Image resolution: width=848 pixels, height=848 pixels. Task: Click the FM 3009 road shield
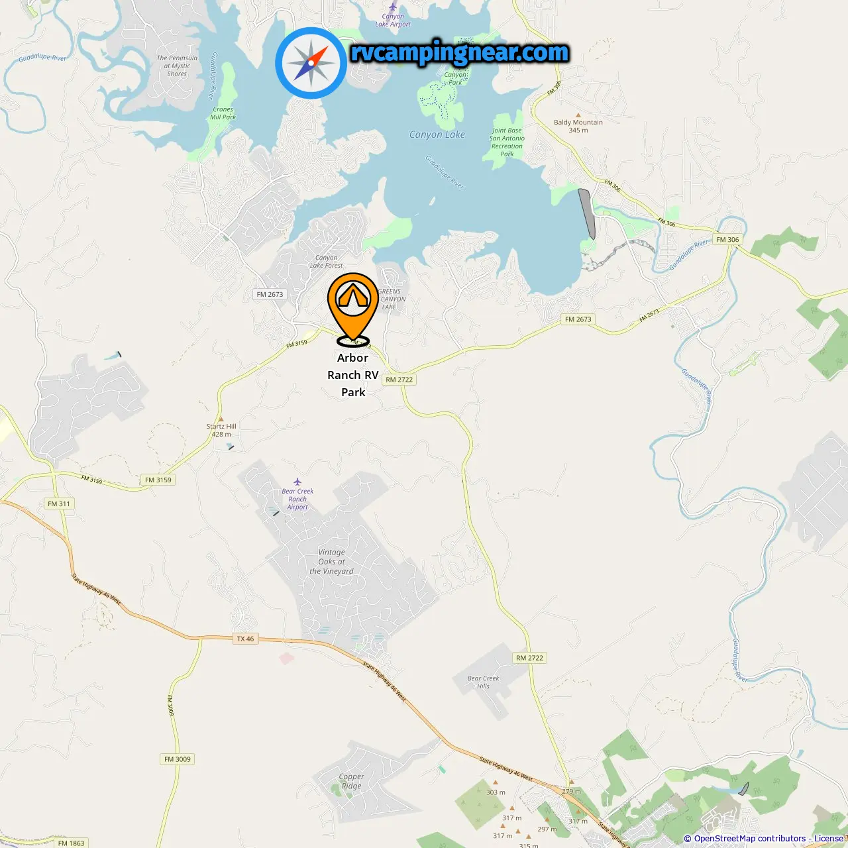[x=178, y=759]
